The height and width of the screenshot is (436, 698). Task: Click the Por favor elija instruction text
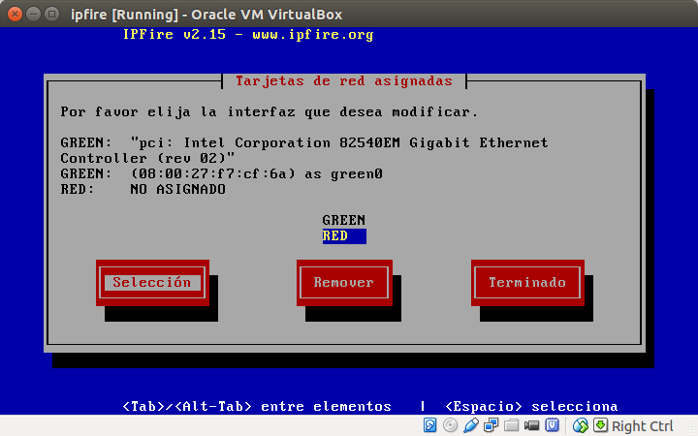(x=270, y=111)
